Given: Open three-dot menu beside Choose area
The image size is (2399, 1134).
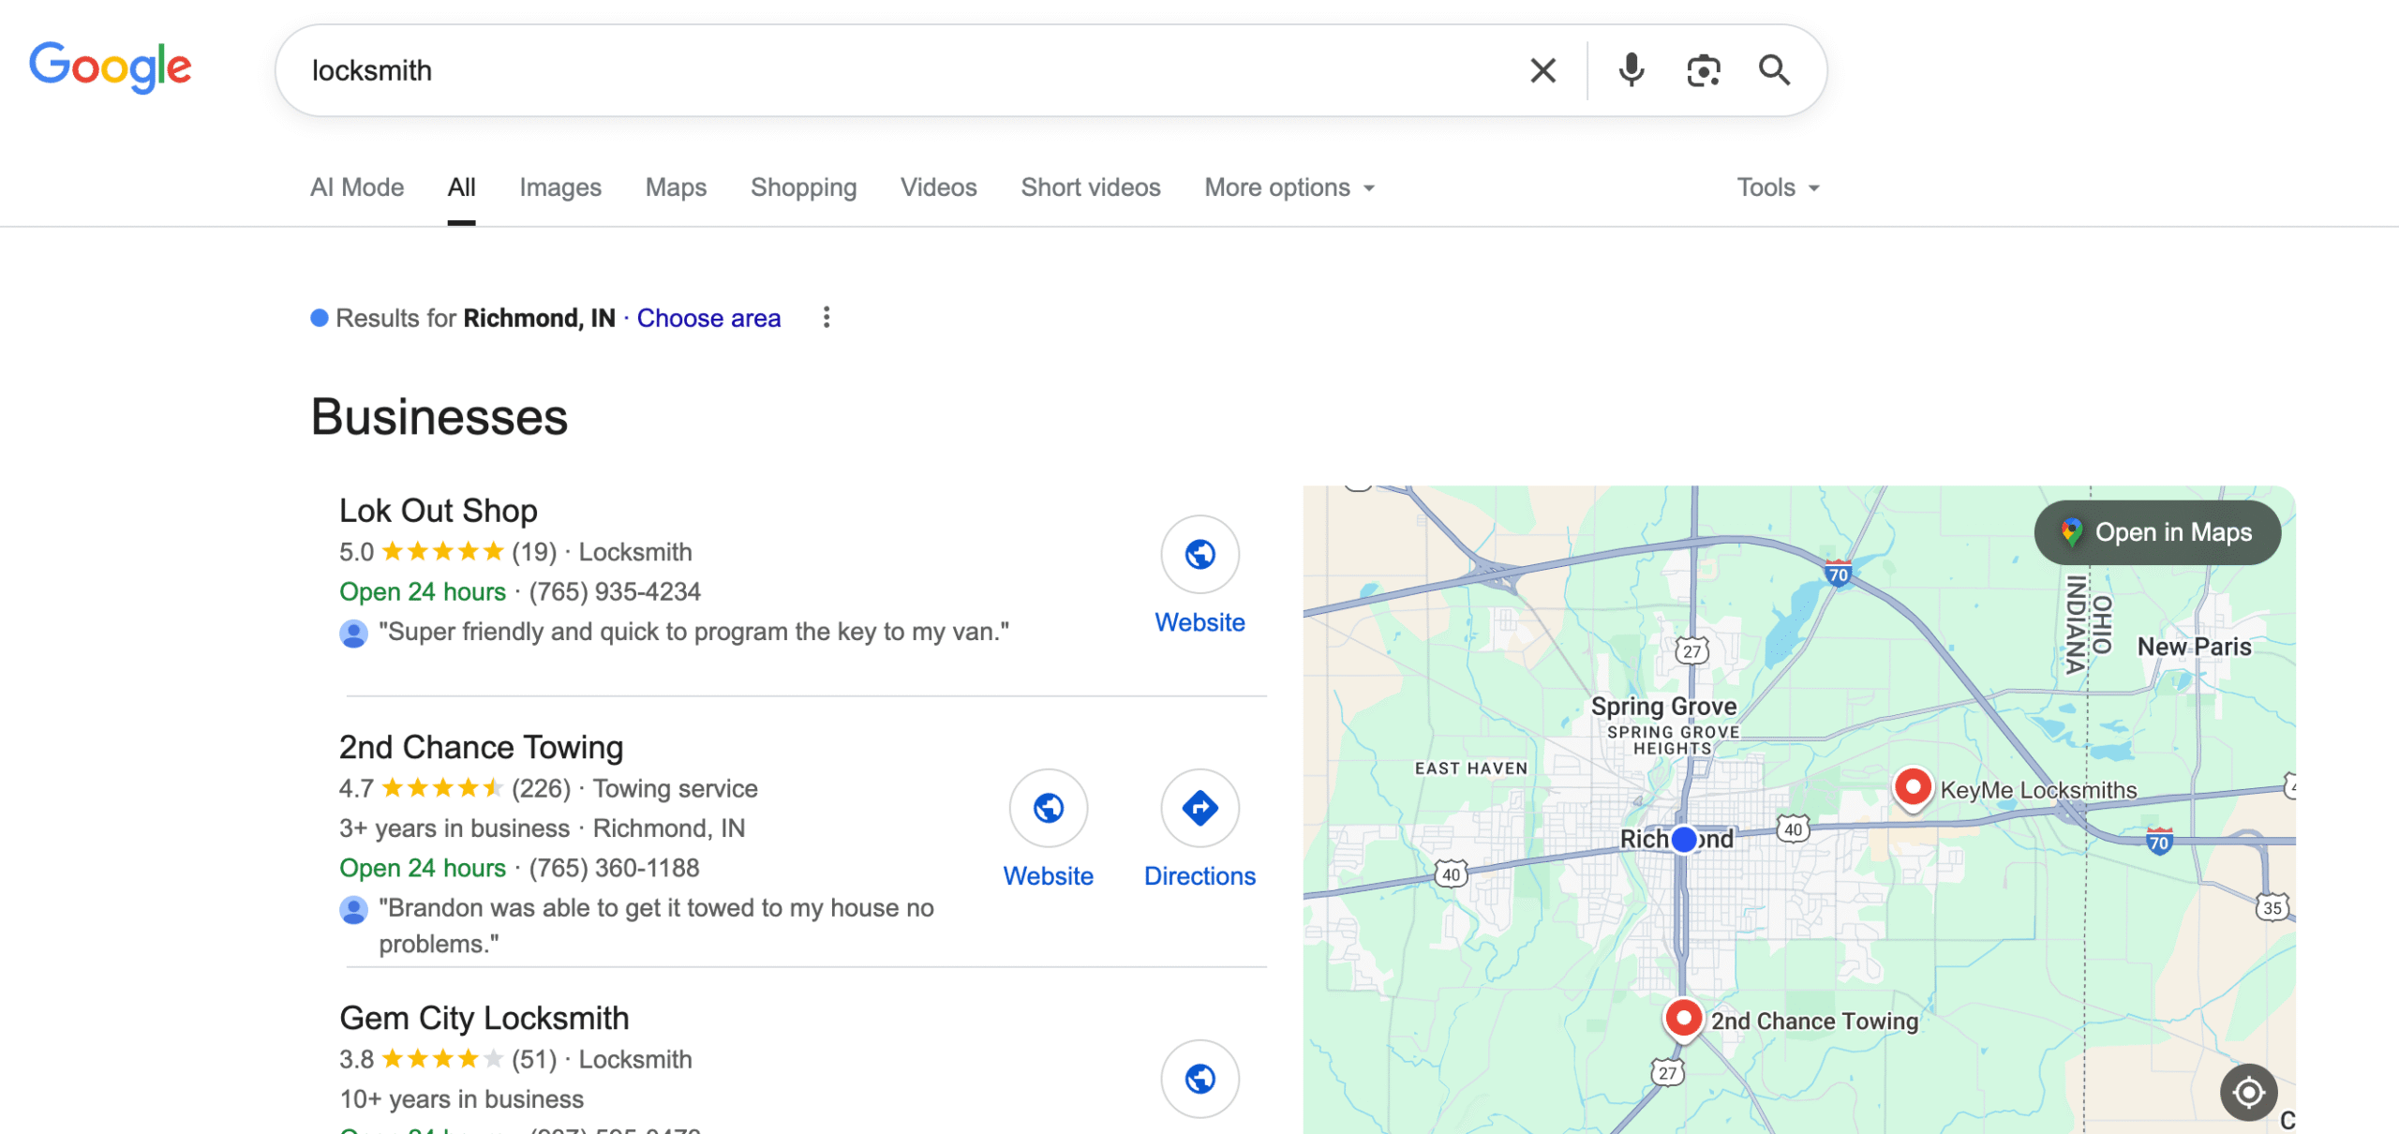Looking at the screenshot, I should pyautogui.click(x=826, y=318).
